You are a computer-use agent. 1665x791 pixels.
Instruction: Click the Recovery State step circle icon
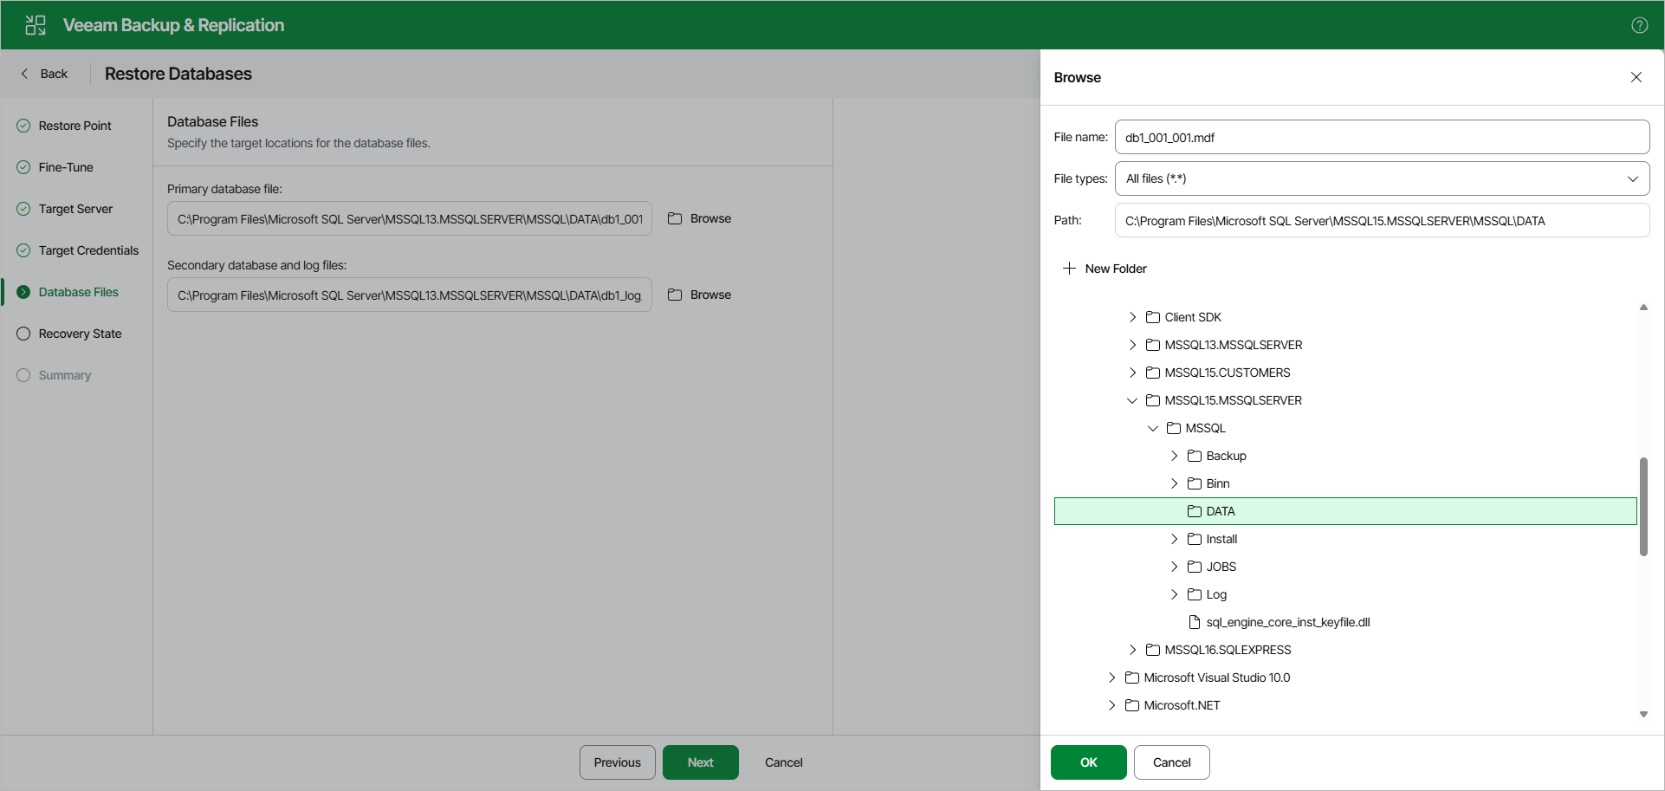[x=23, y=334]
